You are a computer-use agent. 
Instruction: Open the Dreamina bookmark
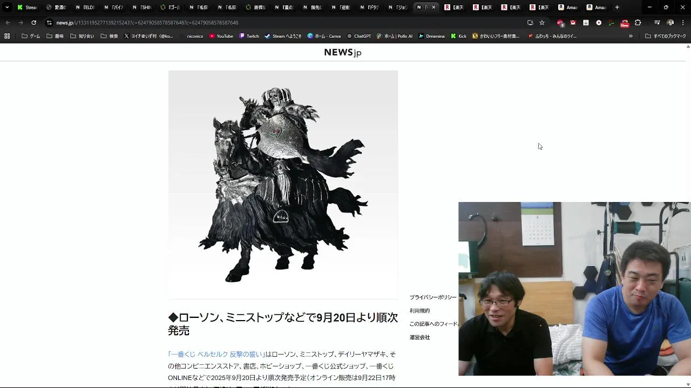tap(431, 36)
